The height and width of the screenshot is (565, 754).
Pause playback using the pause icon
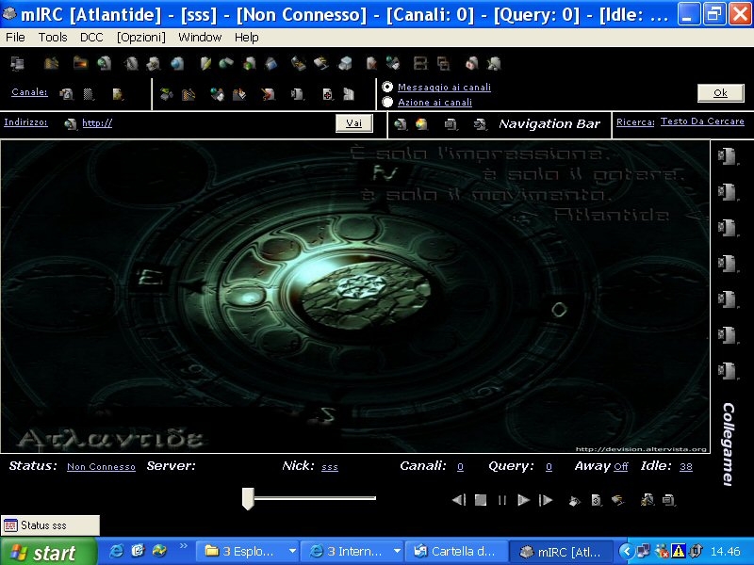502,500
